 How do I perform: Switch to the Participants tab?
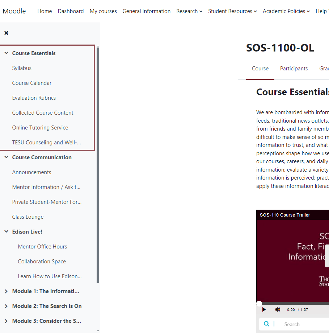pyautogui.click(x=294, y=69)
